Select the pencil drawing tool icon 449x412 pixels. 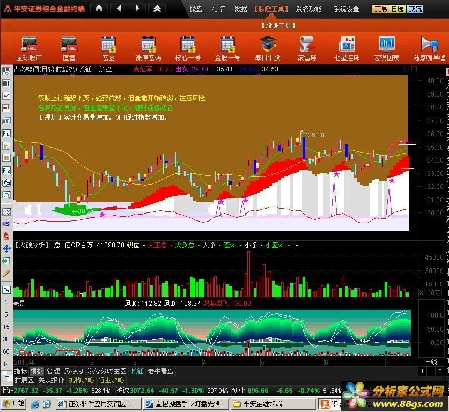(6, 273)
